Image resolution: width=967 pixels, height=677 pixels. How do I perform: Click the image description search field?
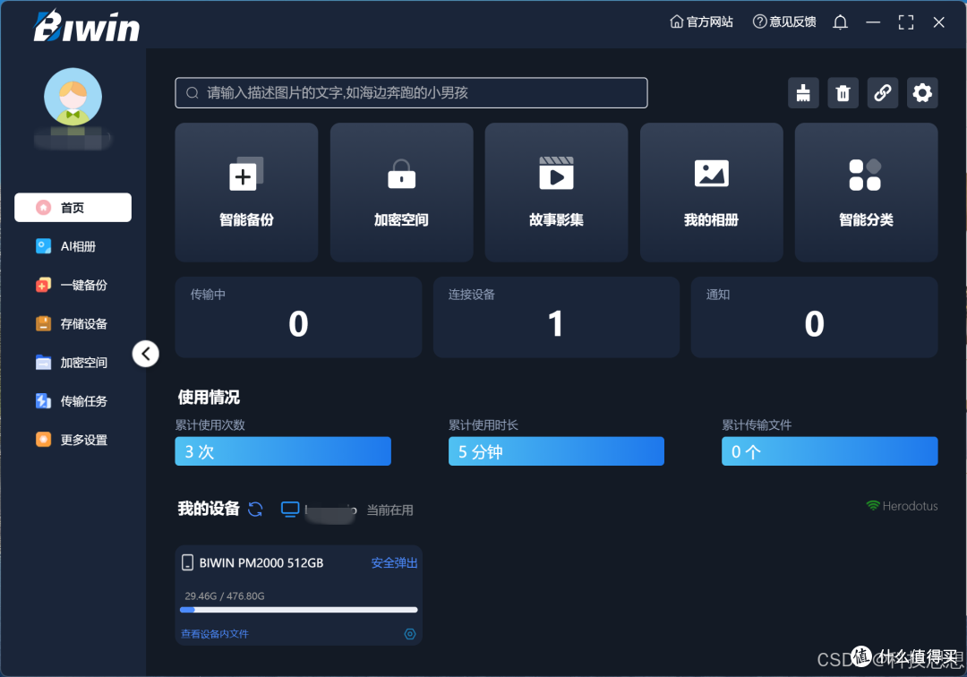(x=411, y=92)
